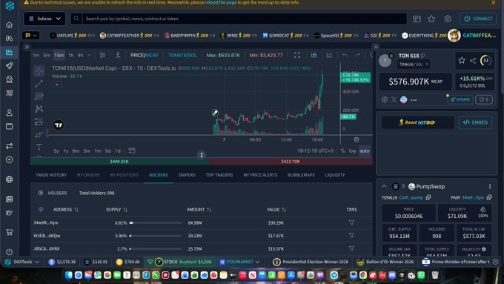Click the UPDATE token info button
The image size is (504, 284).
(460, 99)
